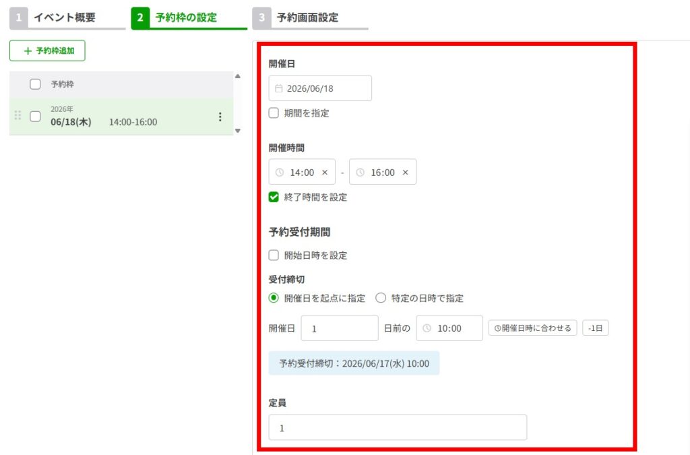Open three-dot menu for 06/18 slot
Image resolution: width=690 pixels, height=455 pixels.
220,117
